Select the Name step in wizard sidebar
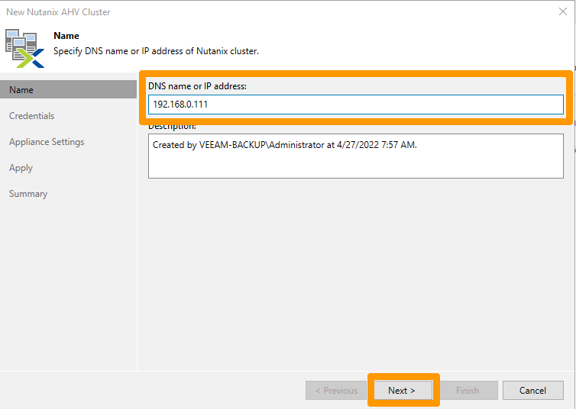Image resolution: width=576 pixels, height=409 pixels. (68, 90)
